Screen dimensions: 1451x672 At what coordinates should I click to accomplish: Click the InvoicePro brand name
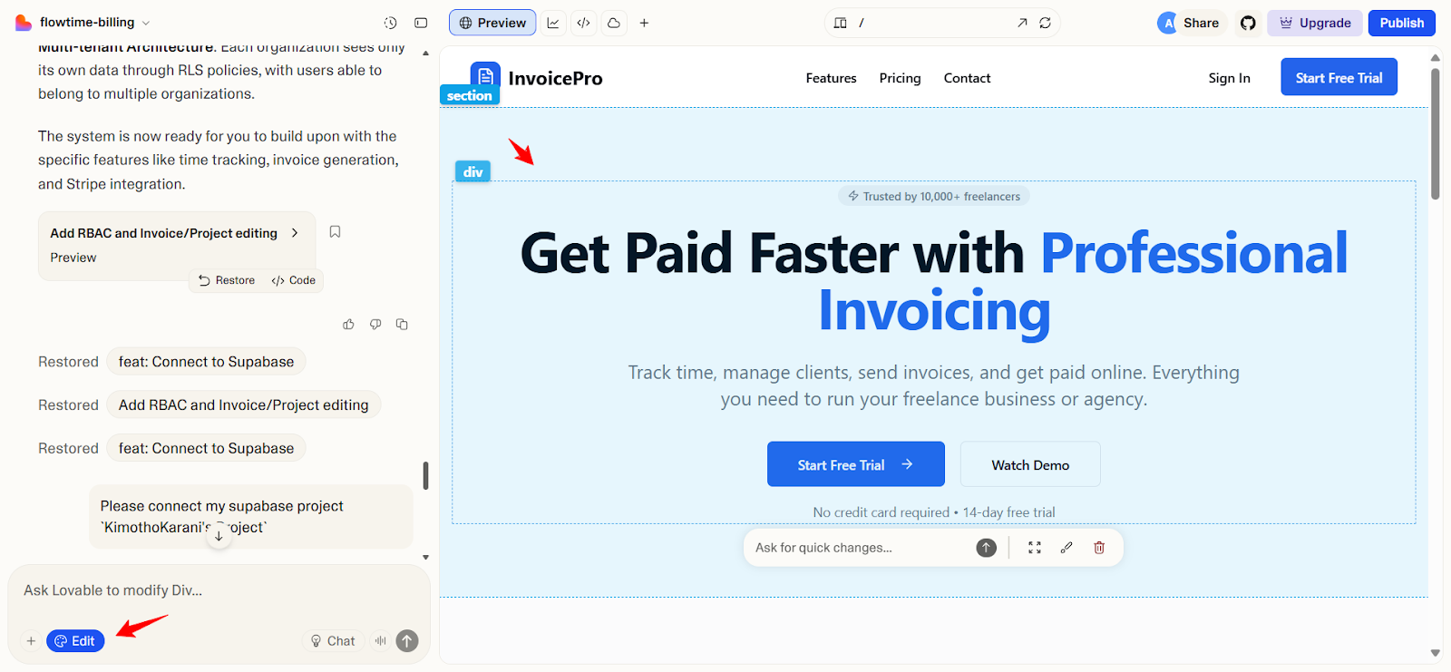click(555, 78)
